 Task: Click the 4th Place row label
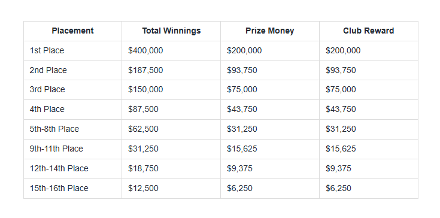tap(47, 109)
